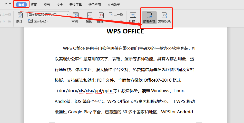
Task: Go to next change icon under 上一条
Action: pos(111,21)
